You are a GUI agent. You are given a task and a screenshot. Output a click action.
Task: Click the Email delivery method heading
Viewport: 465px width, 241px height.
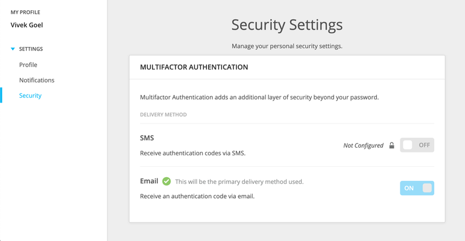click(x=149, y=181)
